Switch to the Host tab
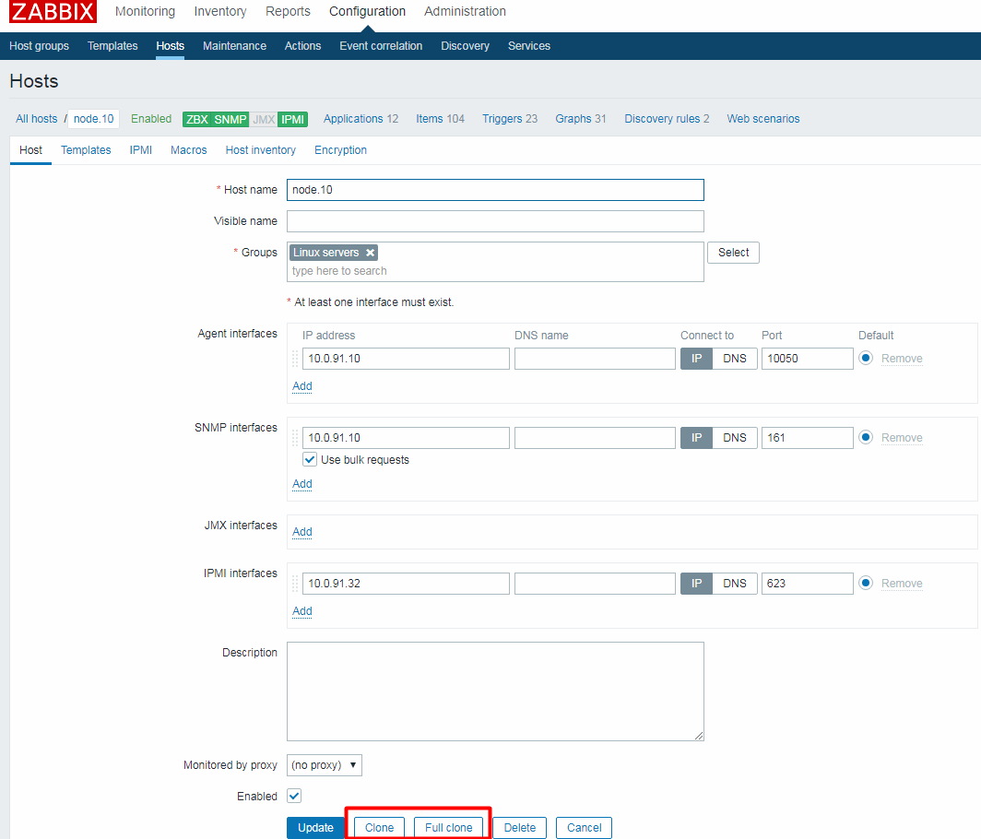The height and width of the screenshot is (839, 981). [x=30, y=150]
